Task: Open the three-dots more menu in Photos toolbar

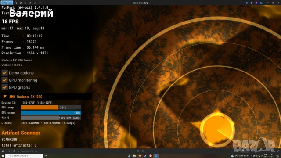Action: 40,3
